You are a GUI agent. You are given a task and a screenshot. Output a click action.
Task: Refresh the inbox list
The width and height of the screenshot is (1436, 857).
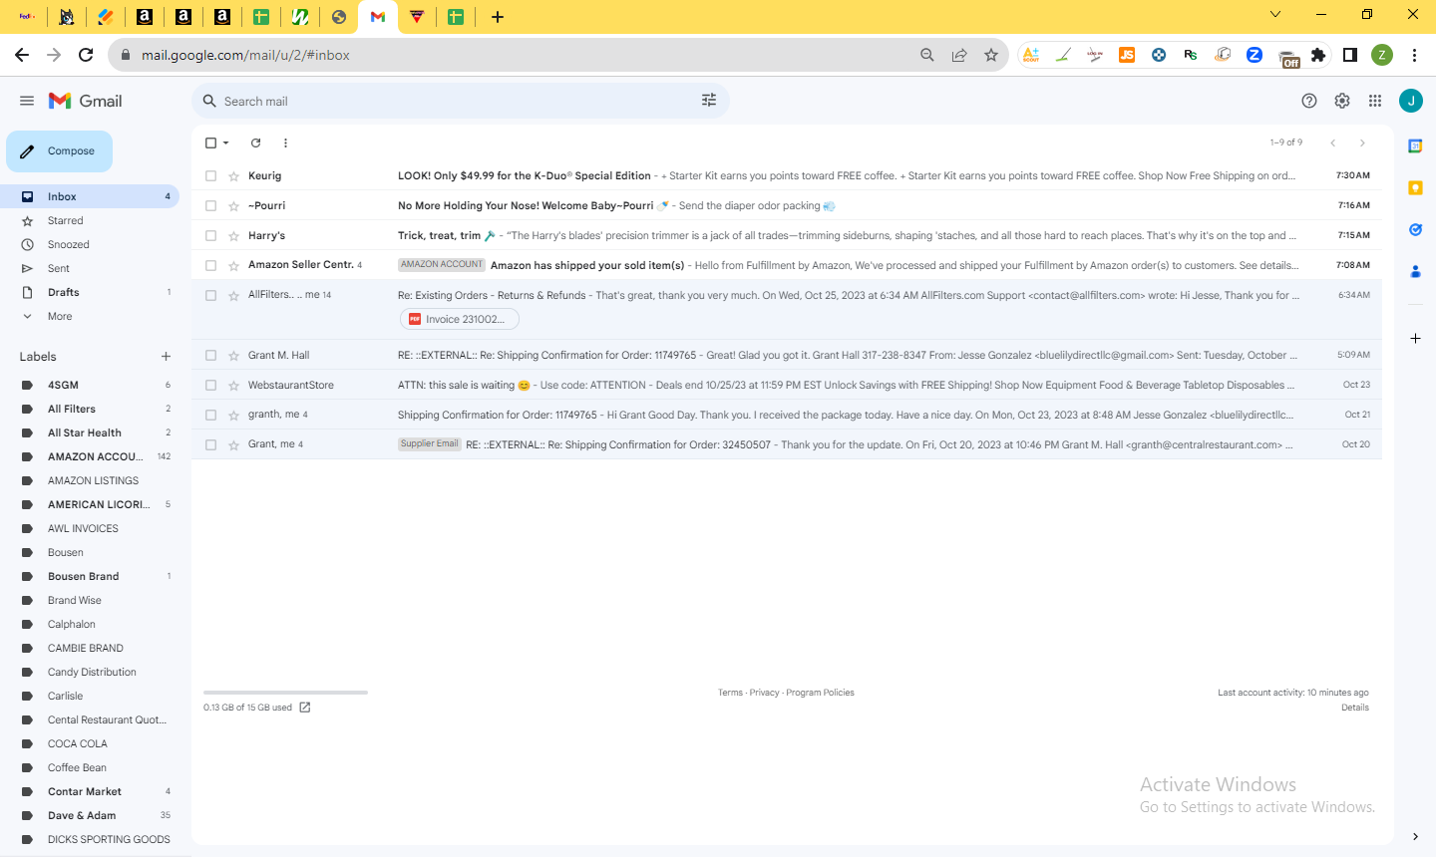255,143
